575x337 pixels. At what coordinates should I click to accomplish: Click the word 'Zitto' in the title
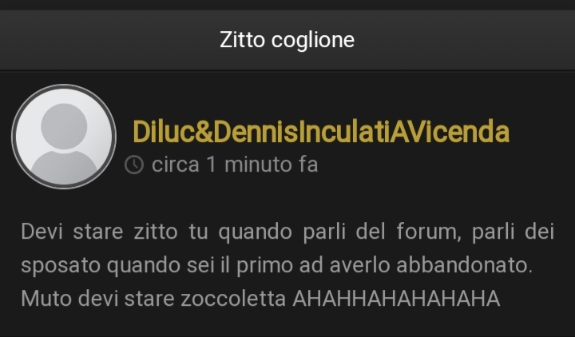pyautogui.click(x=242, y=40)
